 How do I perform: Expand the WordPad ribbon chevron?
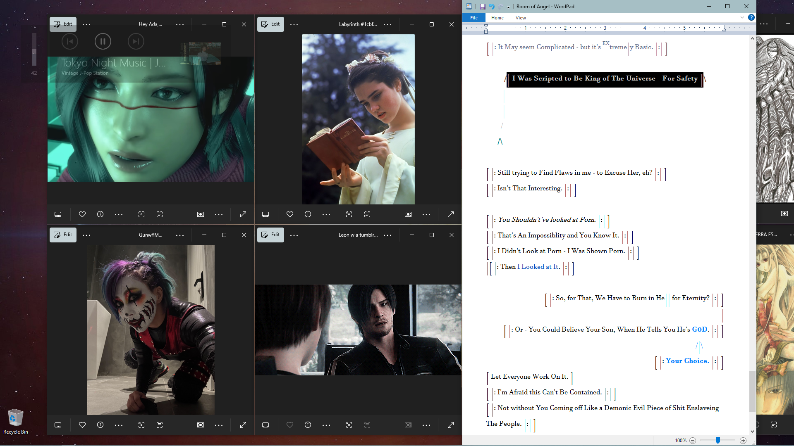[x=742, y=17]
